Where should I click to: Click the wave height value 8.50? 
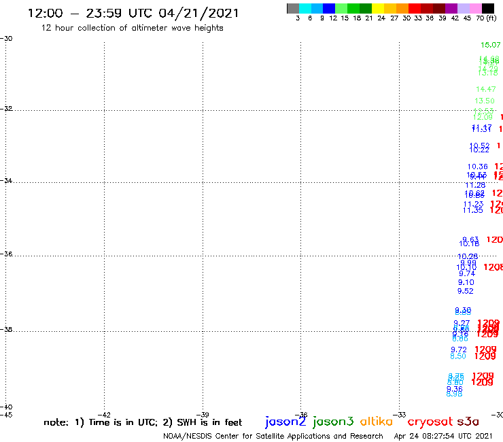point(458,356)
